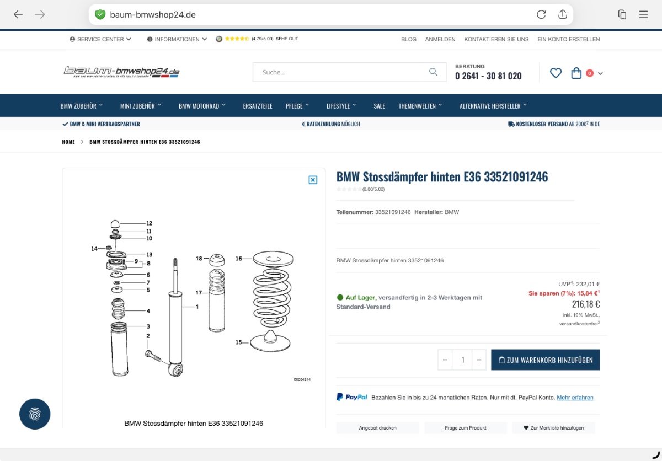662x461 pixels.
Task: Expand the Service Center dropdown
Action: point(100,39)
